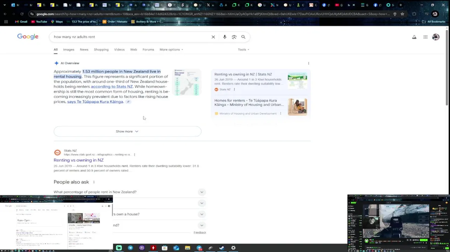Reload the page in browser toolbar
Image resolution: width=450 pixels, height=252 pixels.
coord(22,14)
